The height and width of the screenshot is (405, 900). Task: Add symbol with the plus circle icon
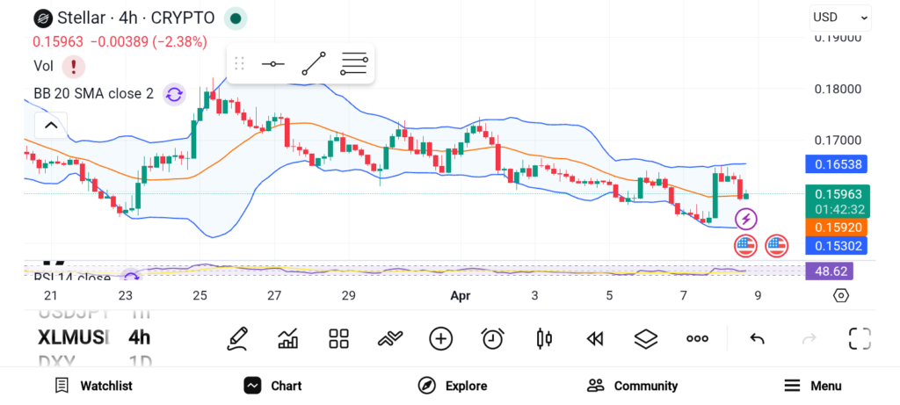tap(440, 338)
